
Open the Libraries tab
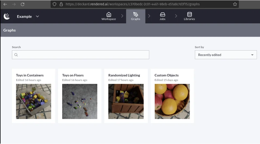tap(189, 16)
